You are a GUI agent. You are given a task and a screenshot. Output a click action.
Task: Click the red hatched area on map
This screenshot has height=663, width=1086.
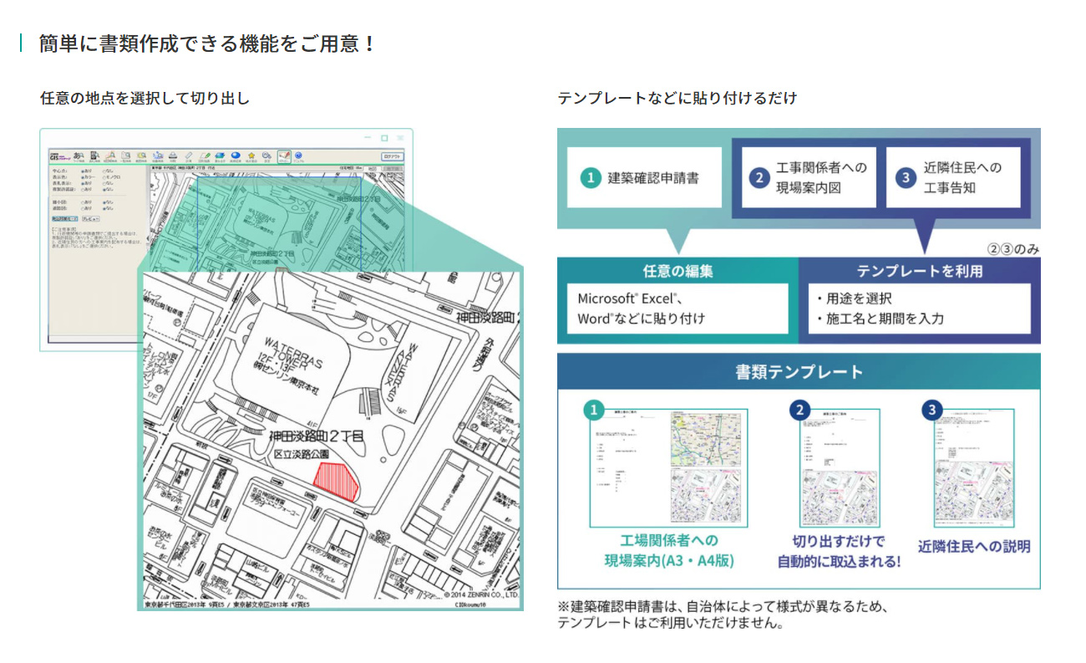[336, 481]
